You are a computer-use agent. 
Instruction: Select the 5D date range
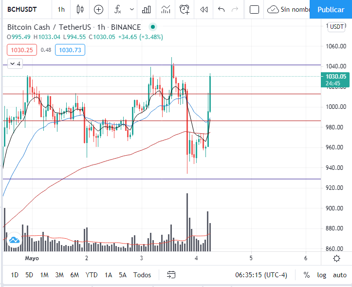point(29,275)
